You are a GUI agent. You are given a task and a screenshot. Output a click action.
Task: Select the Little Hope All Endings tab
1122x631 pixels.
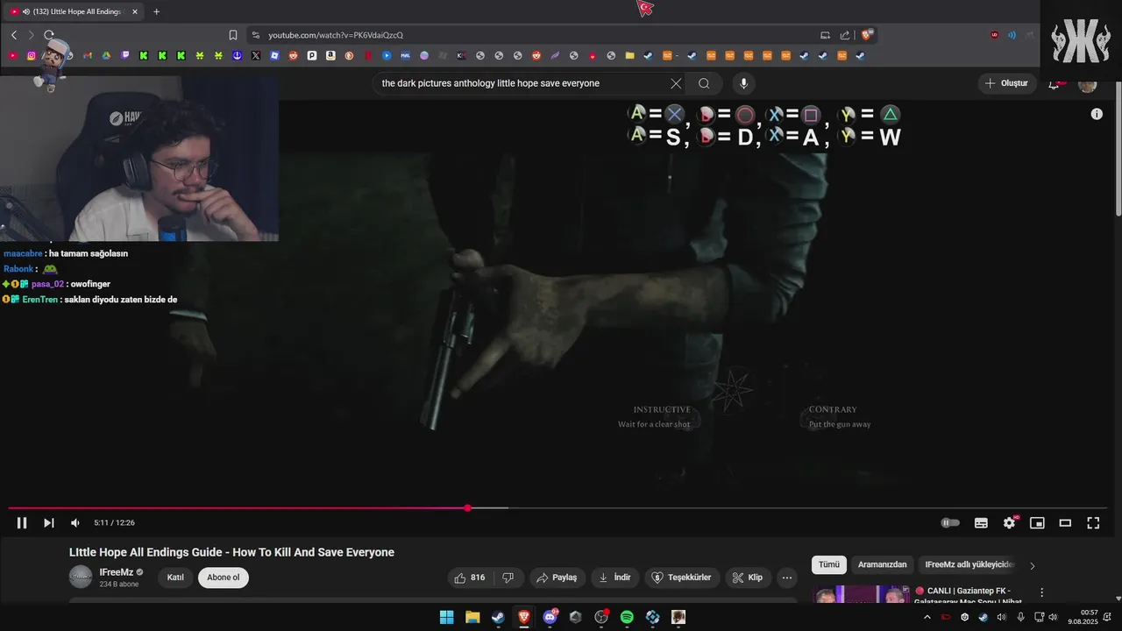tap(75, 11)
